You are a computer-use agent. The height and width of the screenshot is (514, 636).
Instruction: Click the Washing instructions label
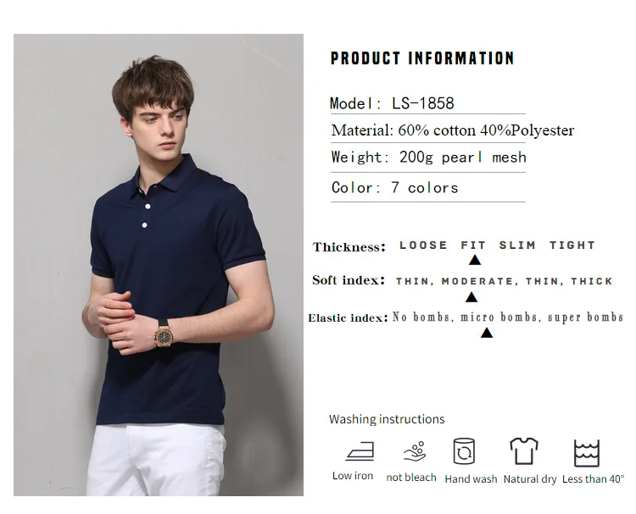pos(387,419)
